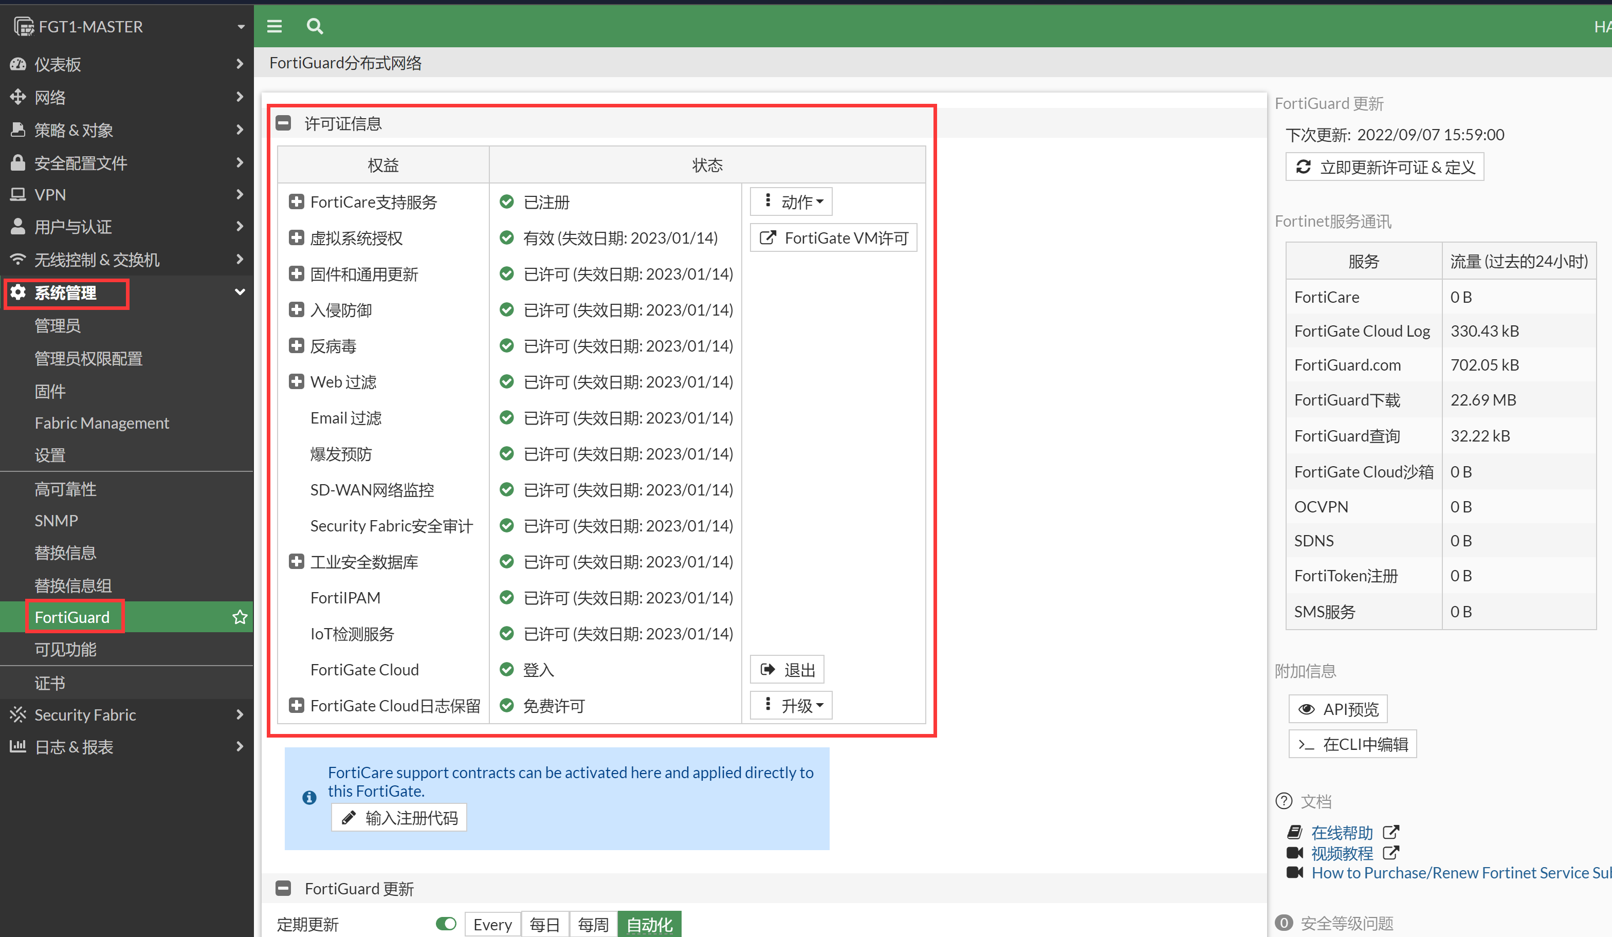
Task: Click the FGT1-MASTER device icon
Action: coord(24,26)
